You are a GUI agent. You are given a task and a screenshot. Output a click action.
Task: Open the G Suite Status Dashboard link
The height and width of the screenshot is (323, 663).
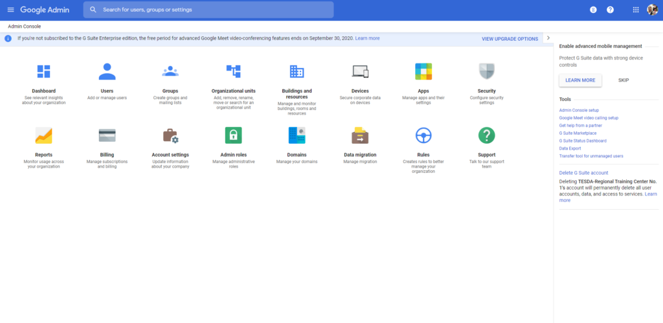(x=583, y=140)
